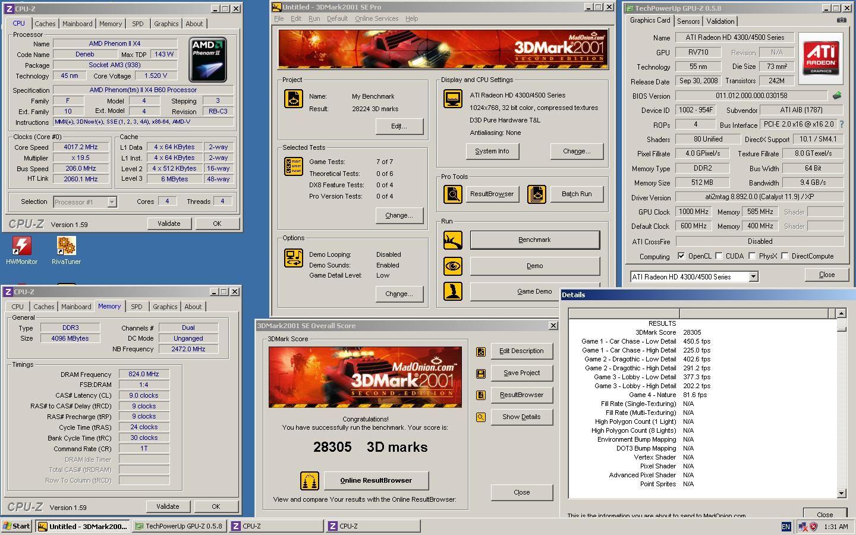
Task: Click the Benchmark run icon
Action: click(453, 240)
